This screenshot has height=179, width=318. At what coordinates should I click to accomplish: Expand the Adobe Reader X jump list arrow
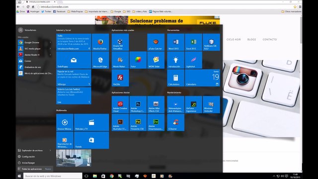point(50,55)
